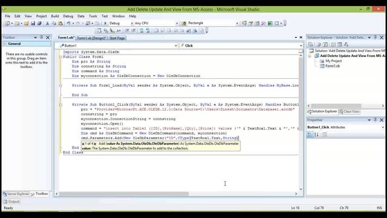Image resolution: width=387 pixels, height=218 pixels.
Task: Close the active Form1.vb document tab
Action: click(x=301, y=38)
